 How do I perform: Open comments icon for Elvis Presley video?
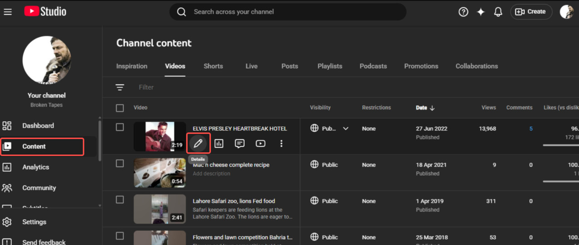click(240, 144)
